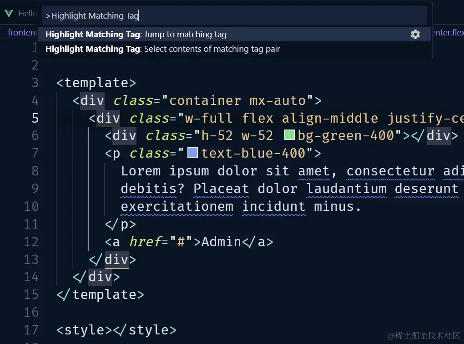Screen dimensions: 464x344
Task: Click the closing p tag on line 11
Action: tap(121, 224)
